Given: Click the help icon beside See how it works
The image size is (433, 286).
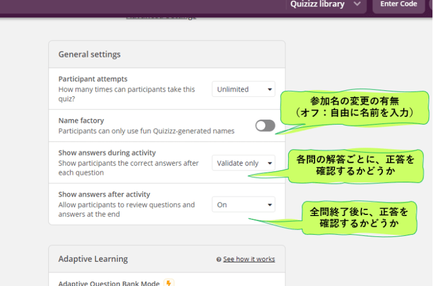Looking at the screenshot, I should (x=219, y=259).
